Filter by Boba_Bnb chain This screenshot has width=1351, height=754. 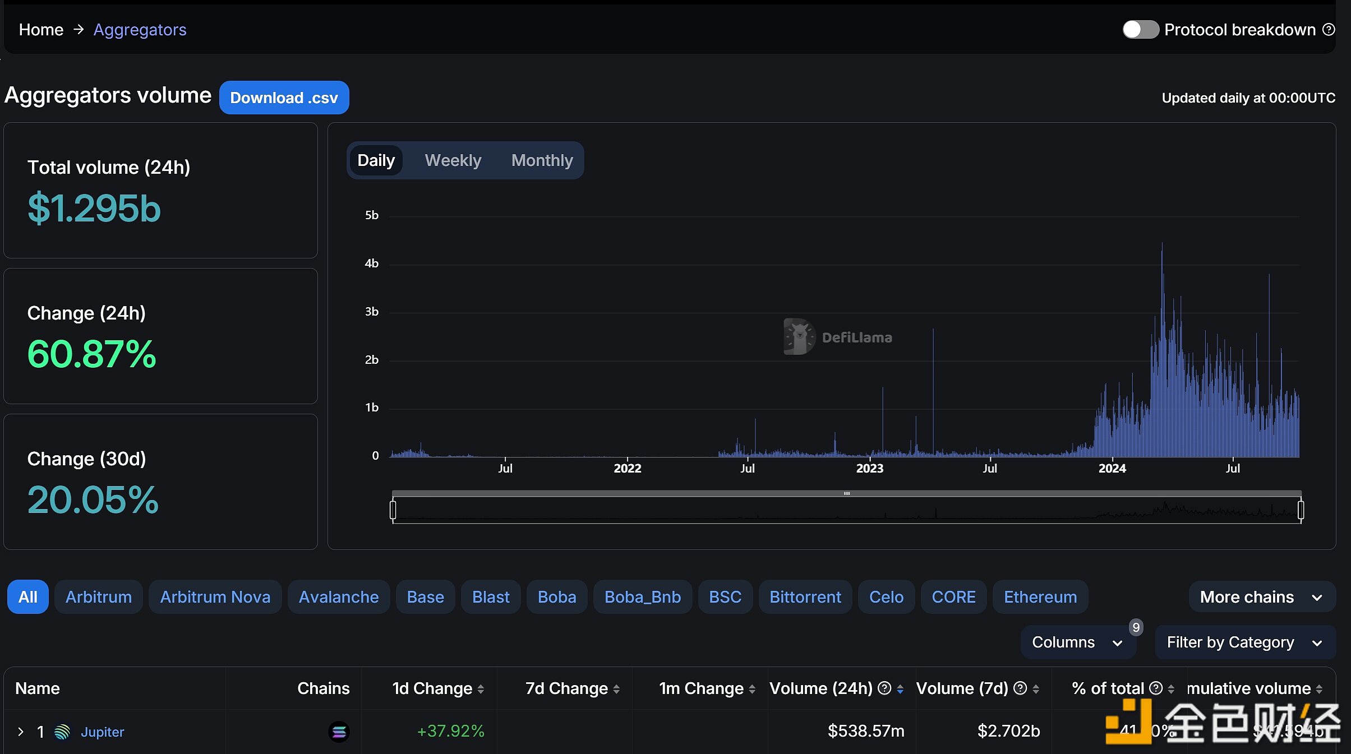point(643,597)
